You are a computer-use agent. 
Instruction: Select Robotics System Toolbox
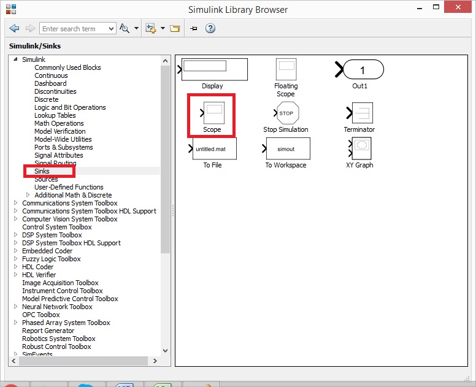(x=59, y=339)
